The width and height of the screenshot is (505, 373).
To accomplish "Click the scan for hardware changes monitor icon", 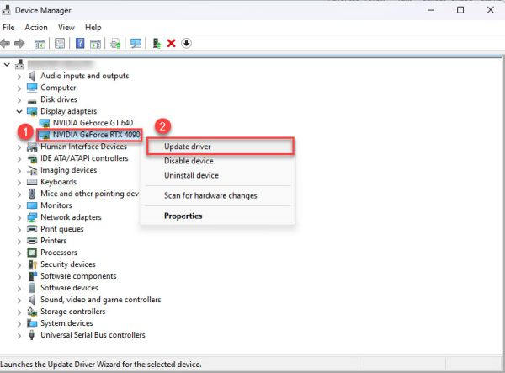I will coord(136,44).
